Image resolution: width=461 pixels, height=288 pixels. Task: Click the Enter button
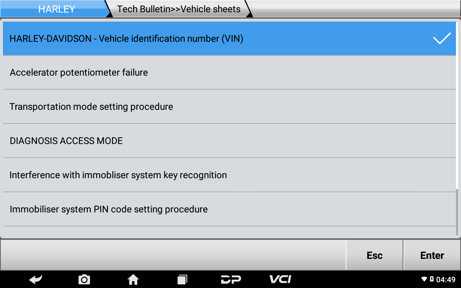pos(432,255)
